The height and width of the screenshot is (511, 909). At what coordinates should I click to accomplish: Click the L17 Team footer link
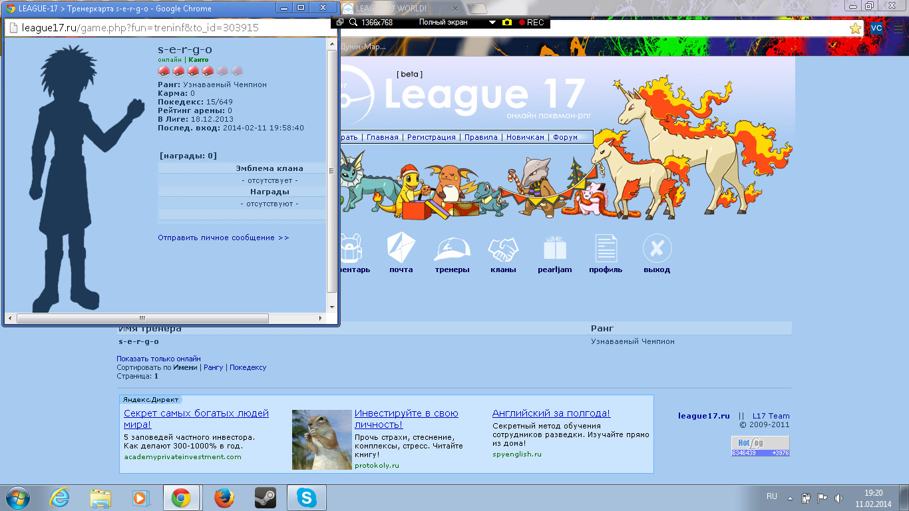point(771,416)
